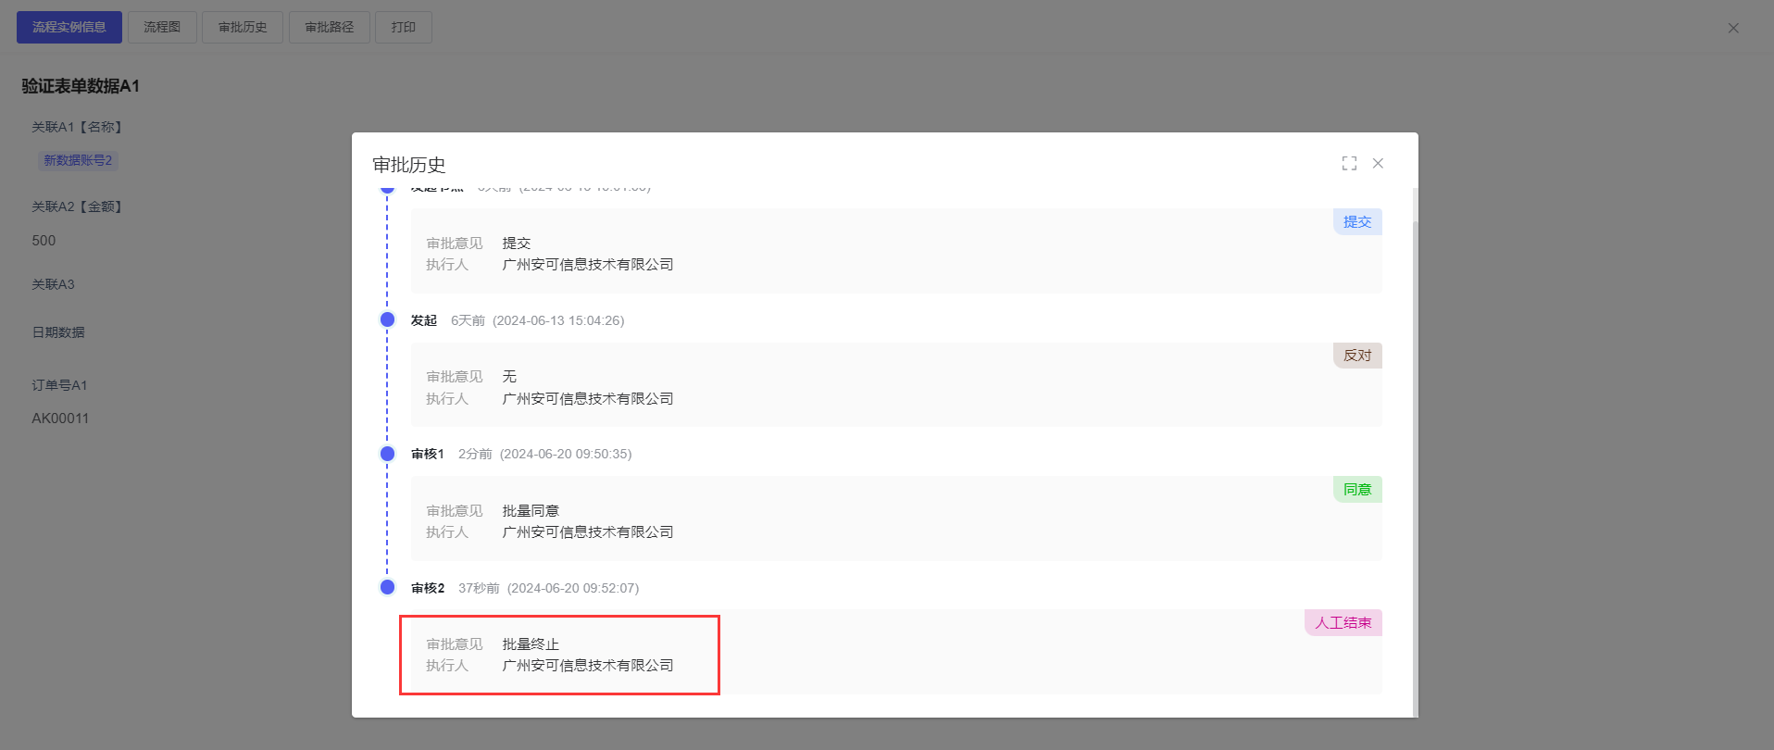Go to the 审批路径 tab
Screen dimensions: 1774x750
pos(330,27)
